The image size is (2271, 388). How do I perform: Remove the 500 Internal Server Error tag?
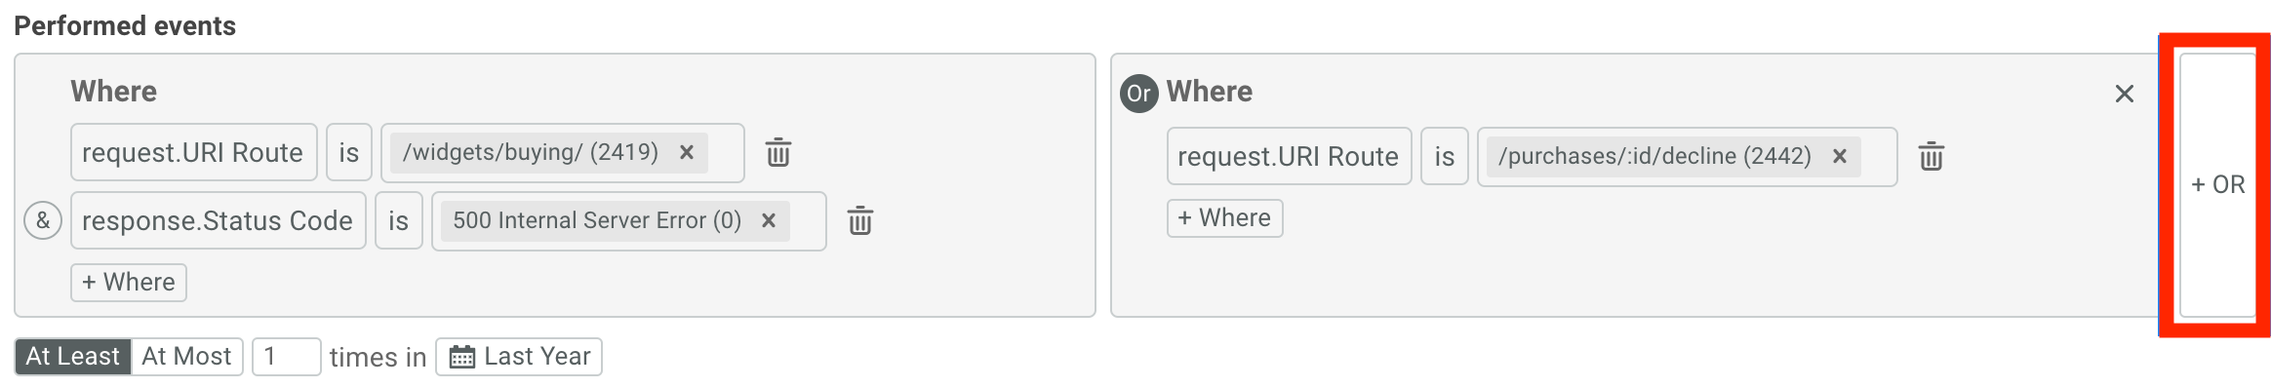769,220
